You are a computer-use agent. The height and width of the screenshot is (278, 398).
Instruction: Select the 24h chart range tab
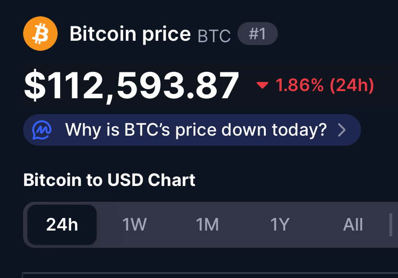coord(62,224)
